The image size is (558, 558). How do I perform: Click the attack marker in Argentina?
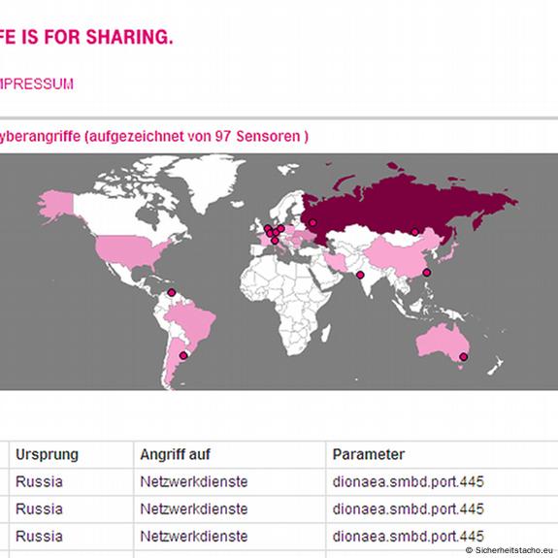point(183,355)
